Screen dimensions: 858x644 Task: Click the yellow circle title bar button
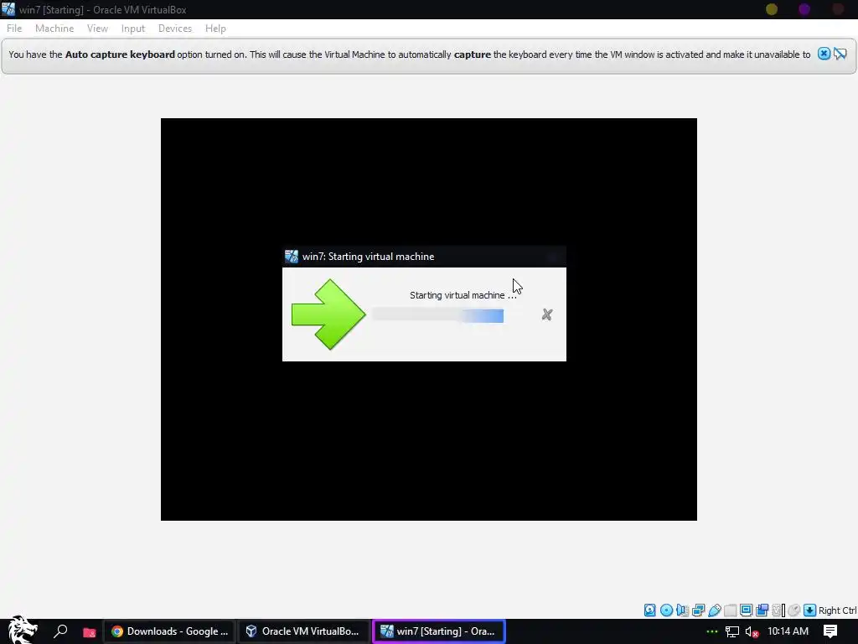[x=772, y=9]
